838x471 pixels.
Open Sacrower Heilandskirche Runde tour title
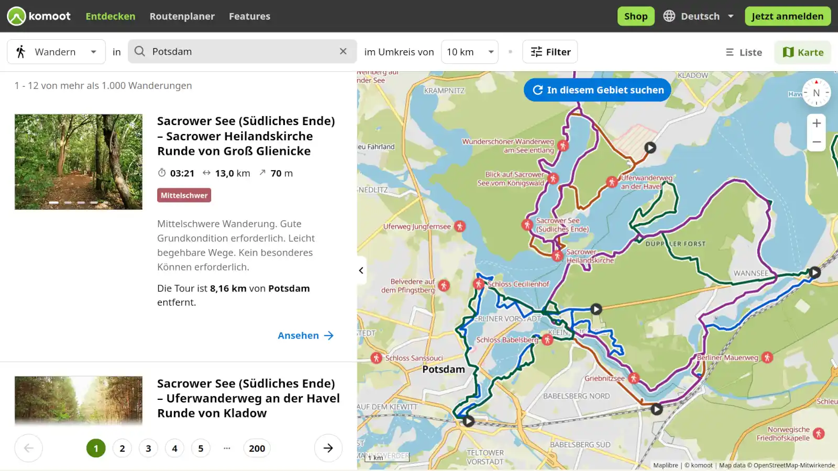(246, 136)
